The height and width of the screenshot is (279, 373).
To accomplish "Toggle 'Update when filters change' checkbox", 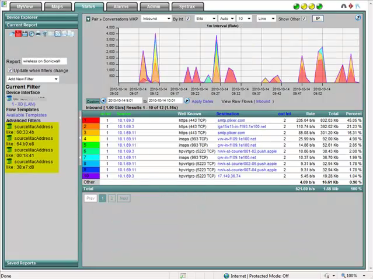I will point(10,70).
